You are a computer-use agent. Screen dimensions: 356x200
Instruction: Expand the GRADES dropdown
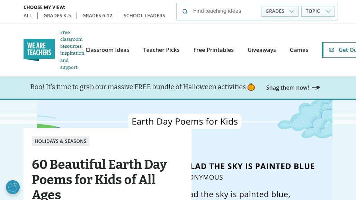click(279, 11)
